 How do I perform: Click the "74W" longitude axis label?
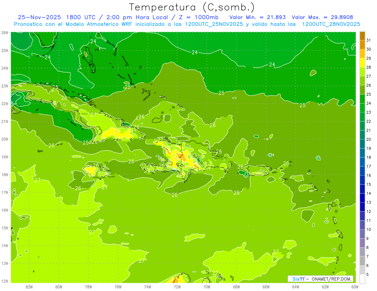click(x=148, y=286)
